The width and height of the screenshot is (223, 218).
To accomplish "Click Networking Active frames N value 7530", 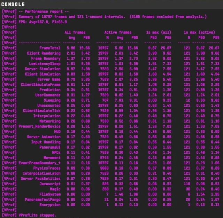I will pos(105,121).
